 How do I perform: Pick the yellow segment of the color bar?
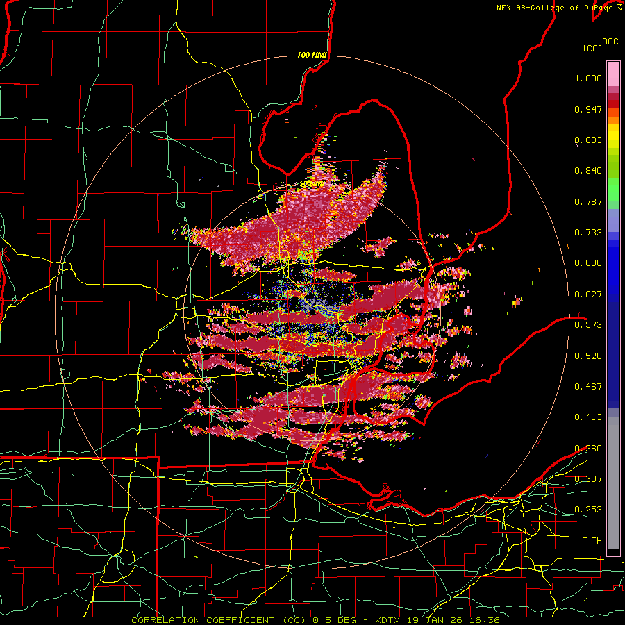(613, 136)
